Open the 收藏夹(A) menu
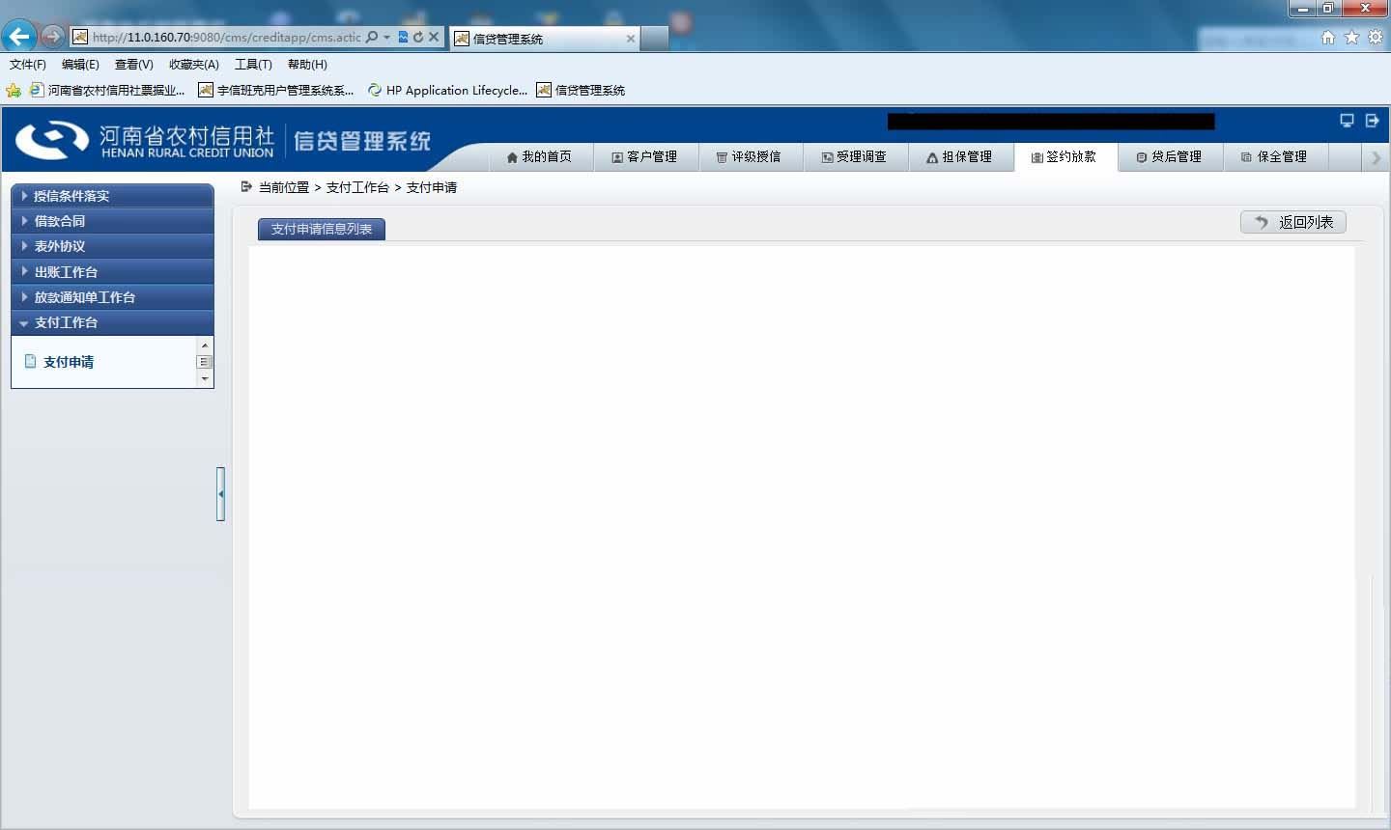This screenshot has width=1391, height=830. 194,65
